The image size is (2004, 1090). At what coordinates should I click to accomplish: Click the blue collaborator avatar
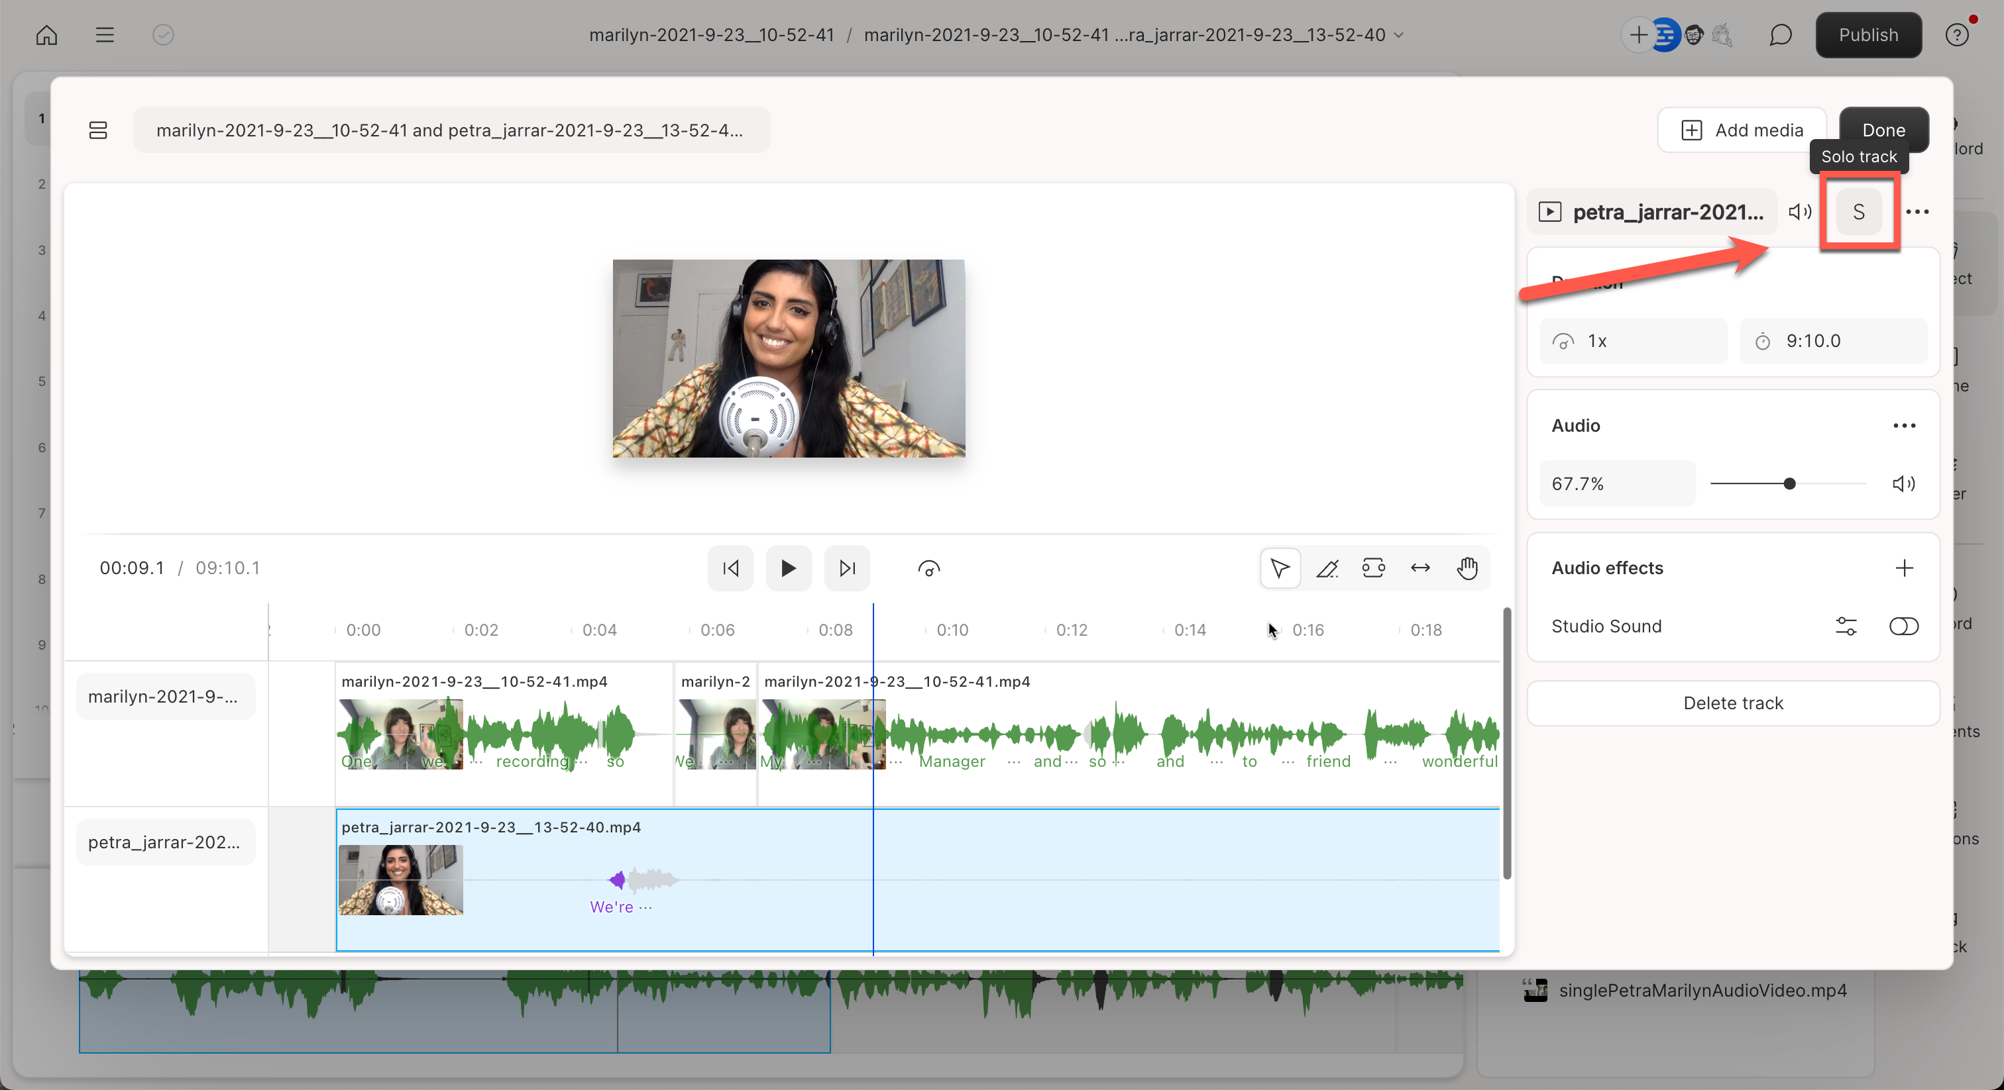pos(1665,35)
